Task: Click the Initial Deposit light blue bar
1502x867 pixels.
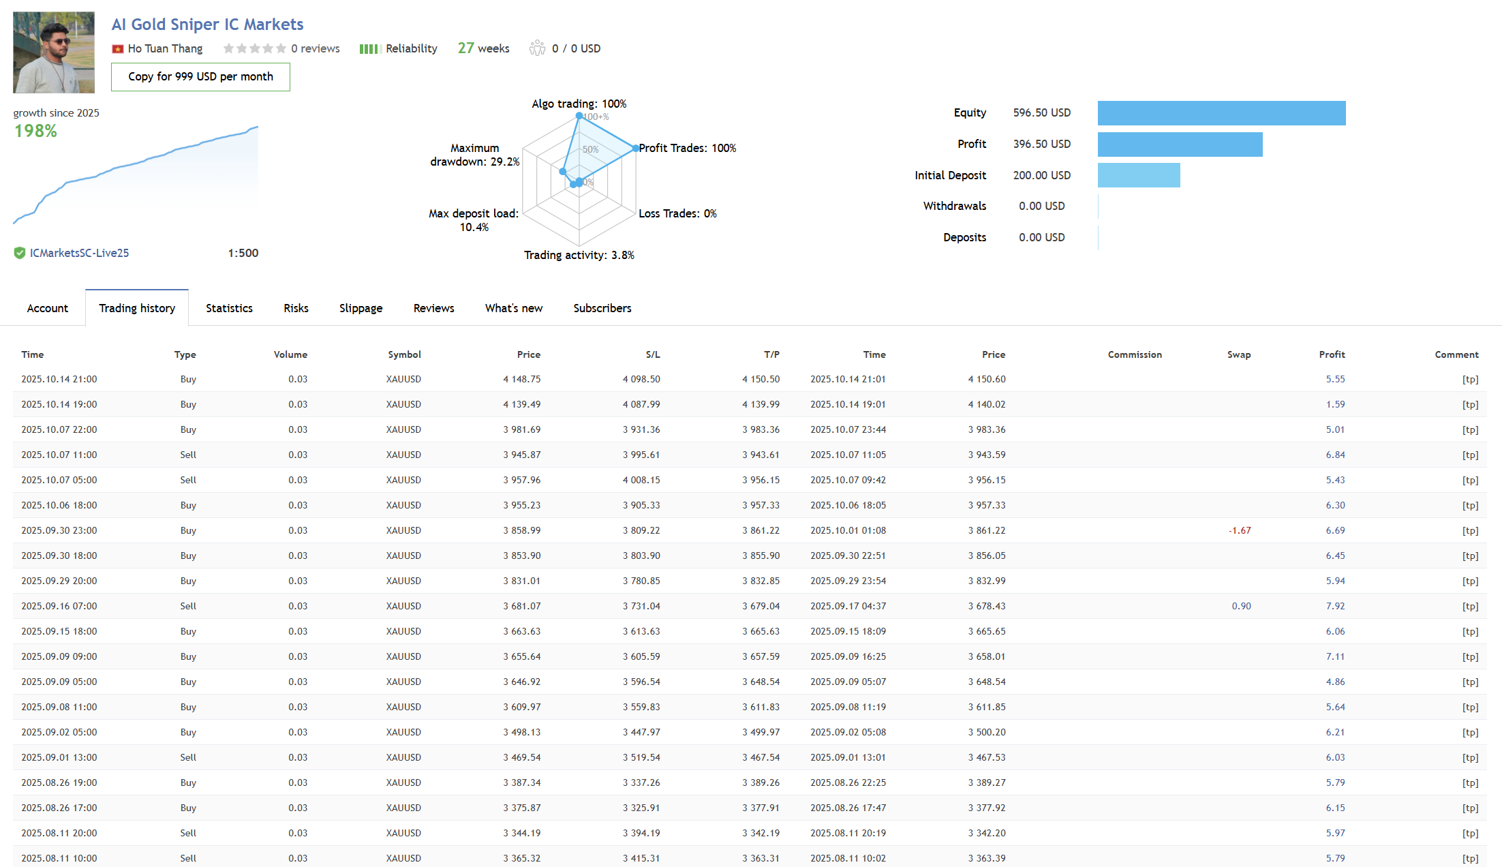Action: point(1138,175)
